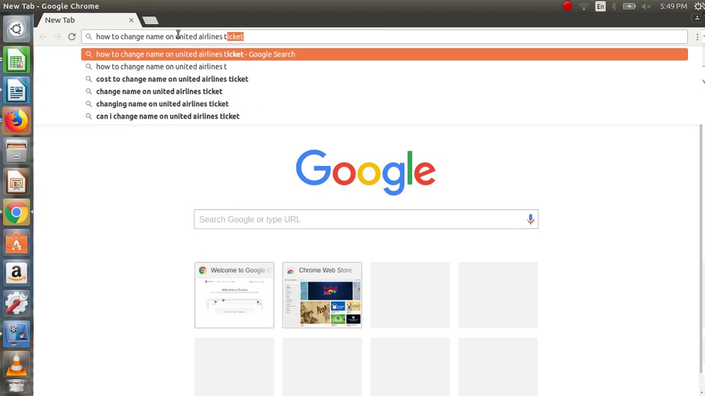
Task: Choose suggestion "cost to change name on united airlines ticket"
Action: pyautogui.click(x=384, y=79)
